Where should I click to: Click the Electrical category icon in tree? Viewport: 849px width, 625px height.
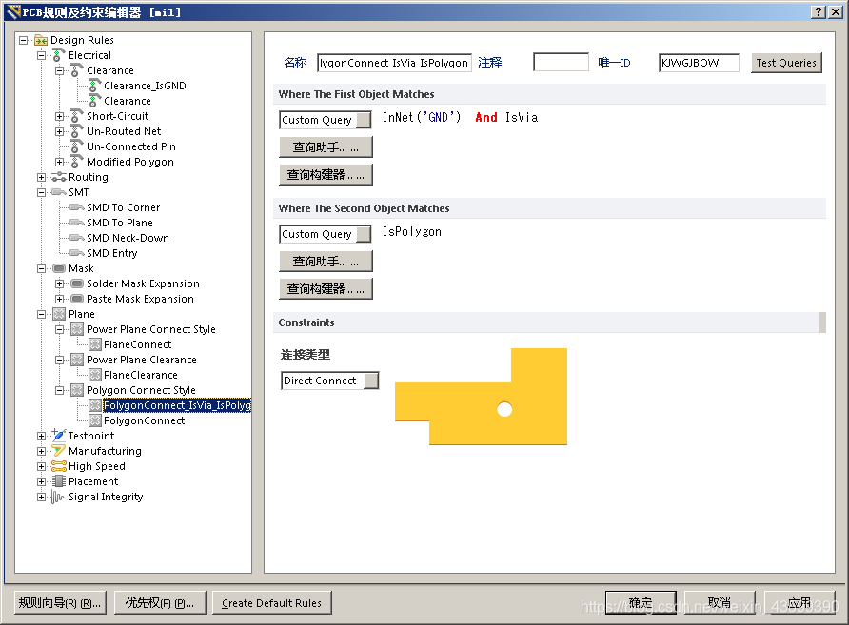pyautogui.click(x=58, y=55)
